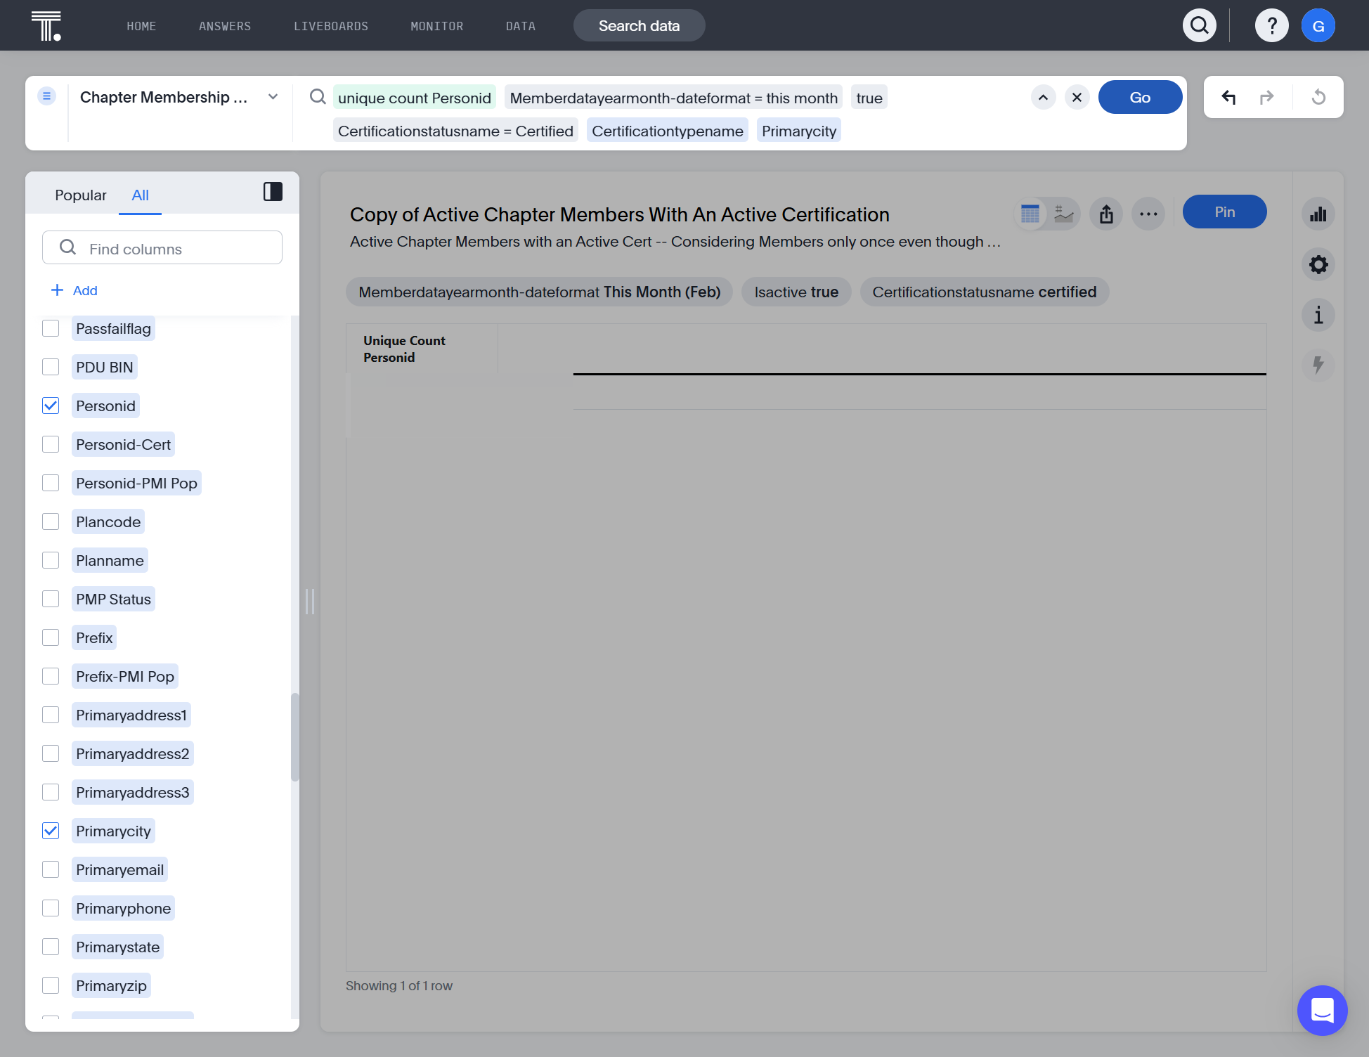
Task: Check the PDU BIN column checkbox
Action: point(51,367)
